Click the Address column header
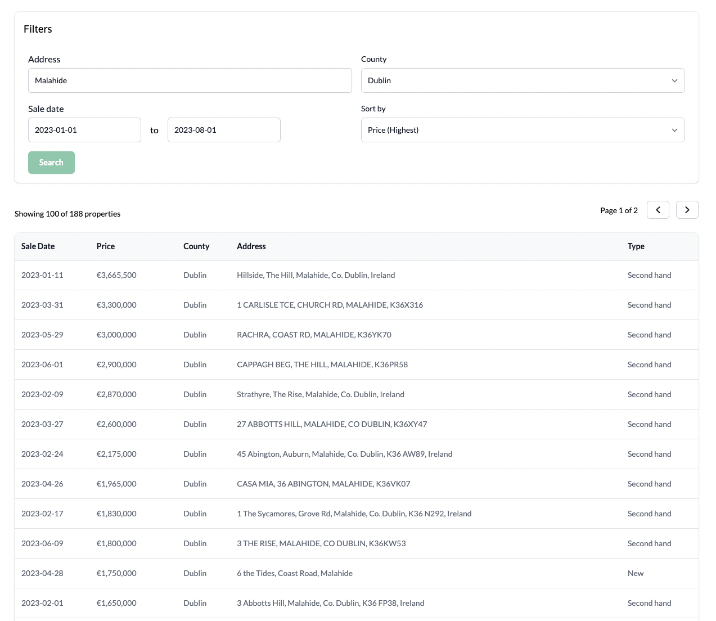The width and height of the screenshot is (716, 621). click(251, 246)
